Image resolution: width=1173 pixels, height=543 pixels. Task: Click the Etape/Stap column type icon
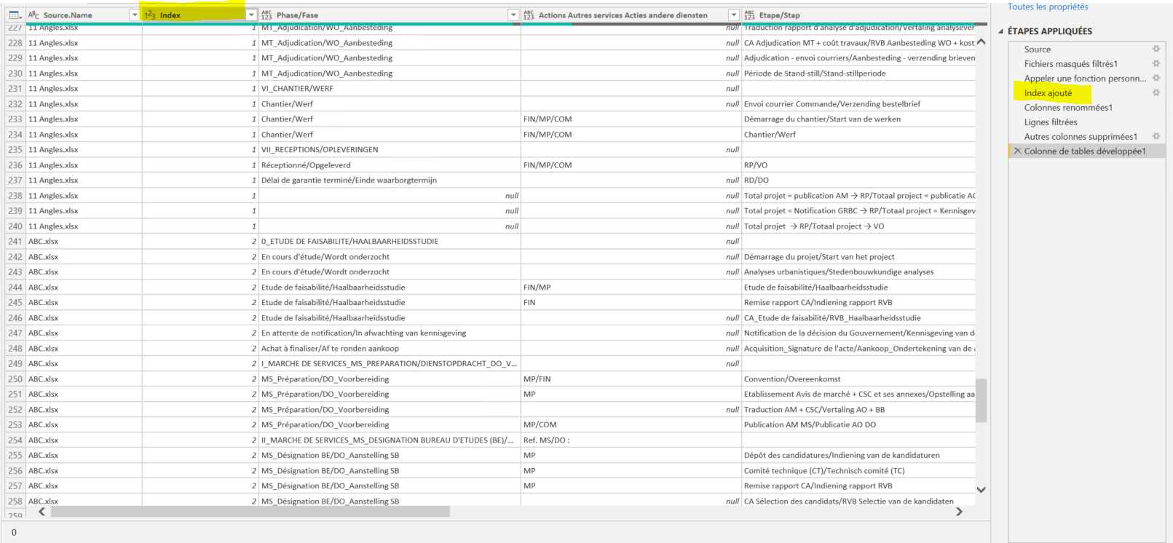pos(749,15)
